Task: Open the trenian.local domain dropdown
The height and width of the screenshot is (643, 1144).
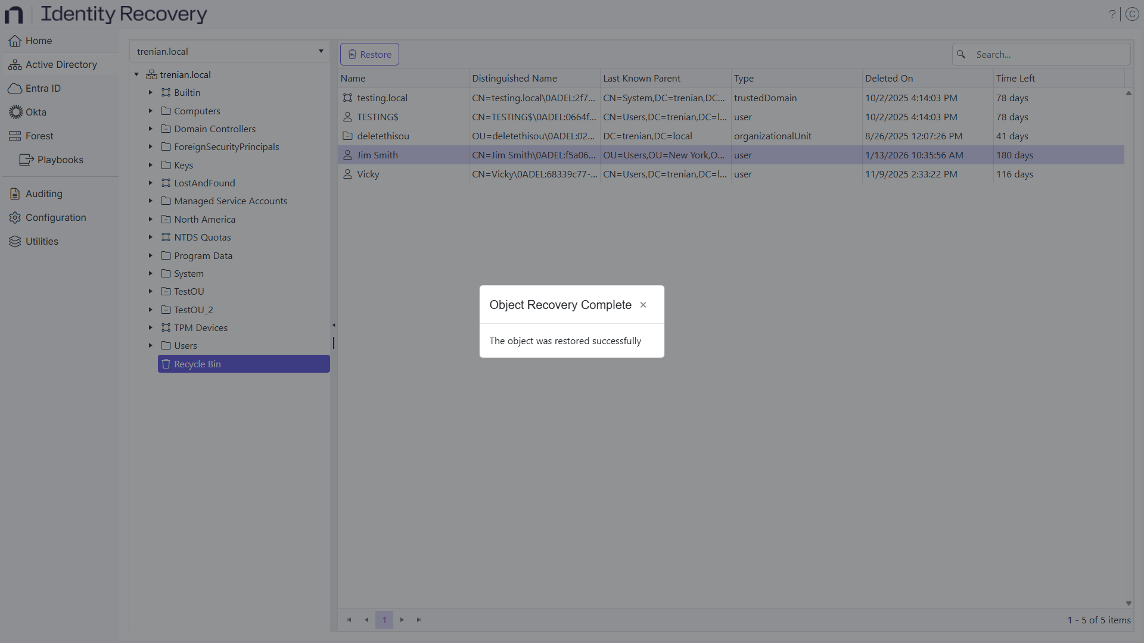Action: [321, 51]
